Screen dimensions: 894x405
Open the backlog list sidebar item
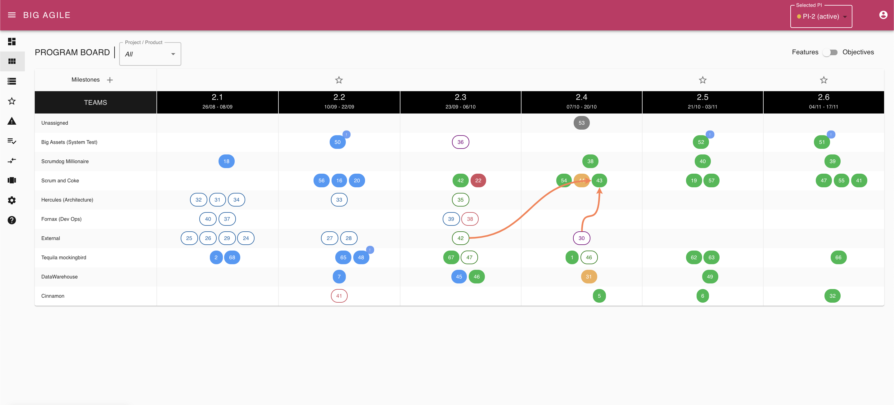coord(12,81)
